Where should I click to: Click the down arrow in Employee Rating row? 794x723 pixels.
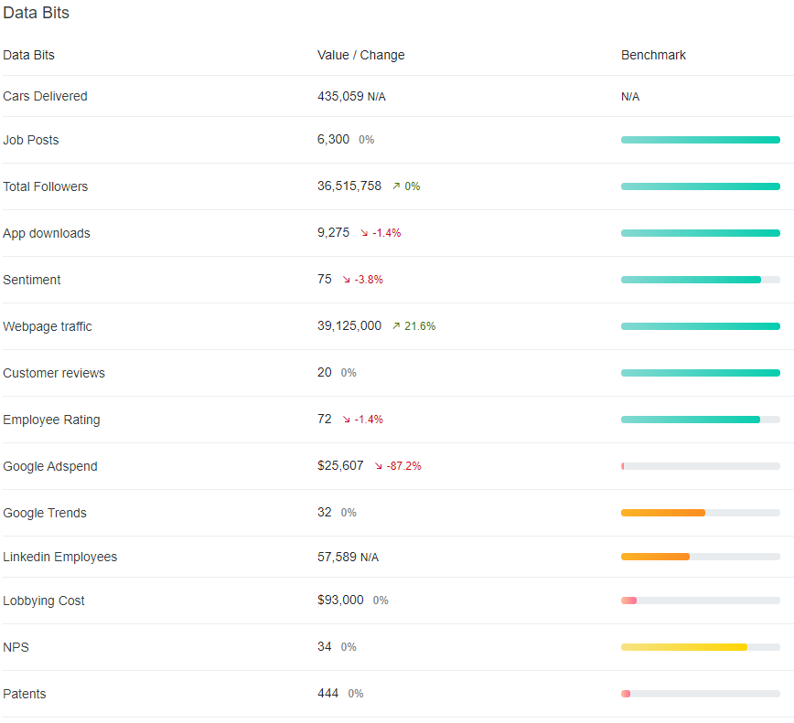click(x=347, y=420)
